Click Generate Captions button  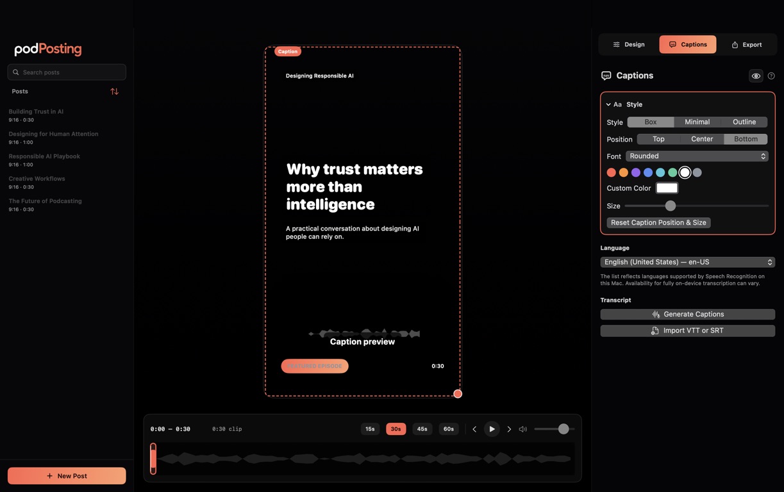point(687,315)
